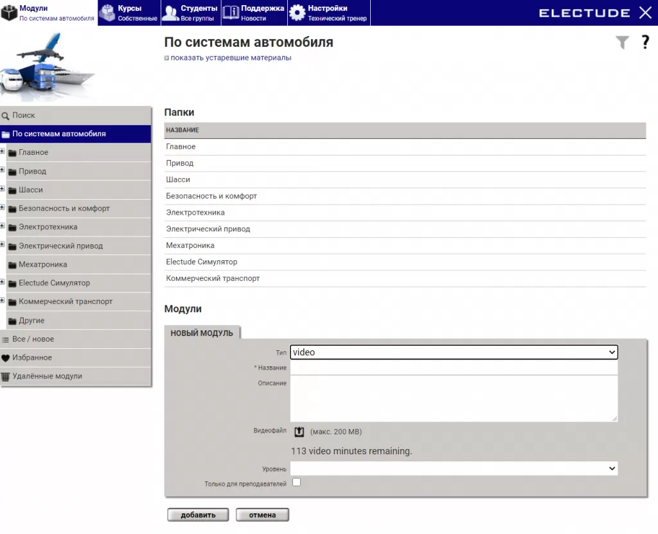Image resolution: width=658 pixels, height=534 pixels.
Task: Click the Название text field
Action: coord(454,368)
